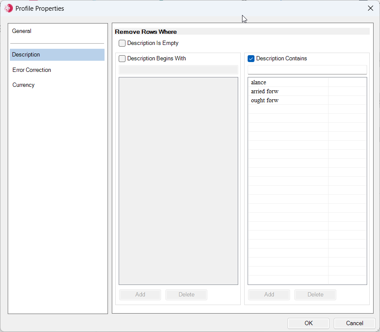Switch to Error Correction settings

pyautogui.click(x=32, y=70)
